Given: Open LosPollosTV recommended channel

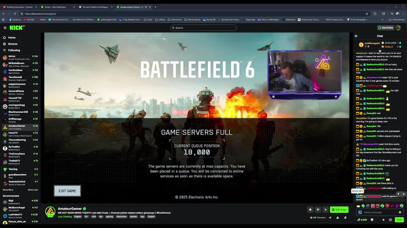Looking at the screenshot, I should pos(20,216).
